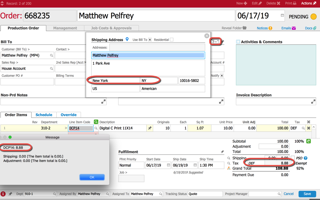
Task: Open the Start Date calendar picker
Action: click(x=168, y=165)
